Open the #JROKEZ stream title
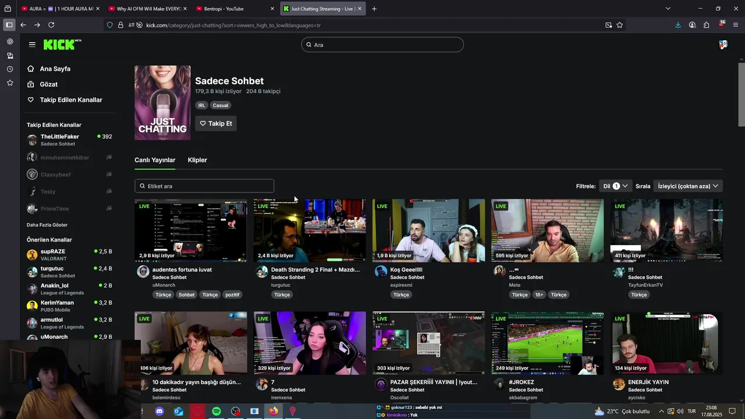This screenshot has height=419, width=745. (521, 382)
